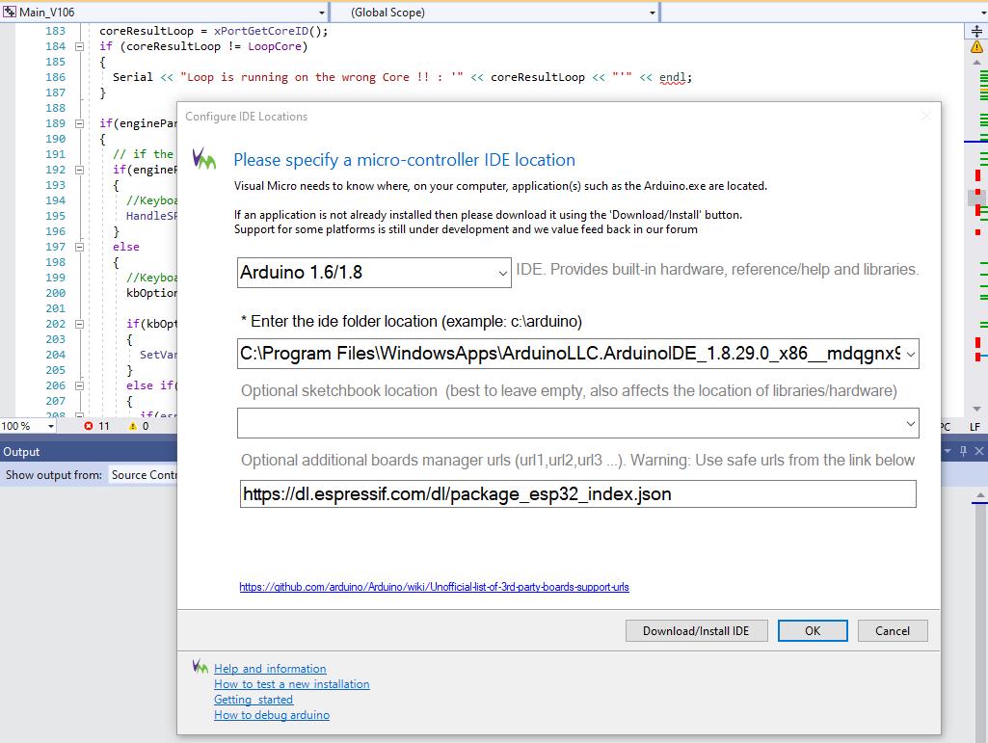
Task: Click the editor scrollbar down arrow
Action: tap(976, 409)
